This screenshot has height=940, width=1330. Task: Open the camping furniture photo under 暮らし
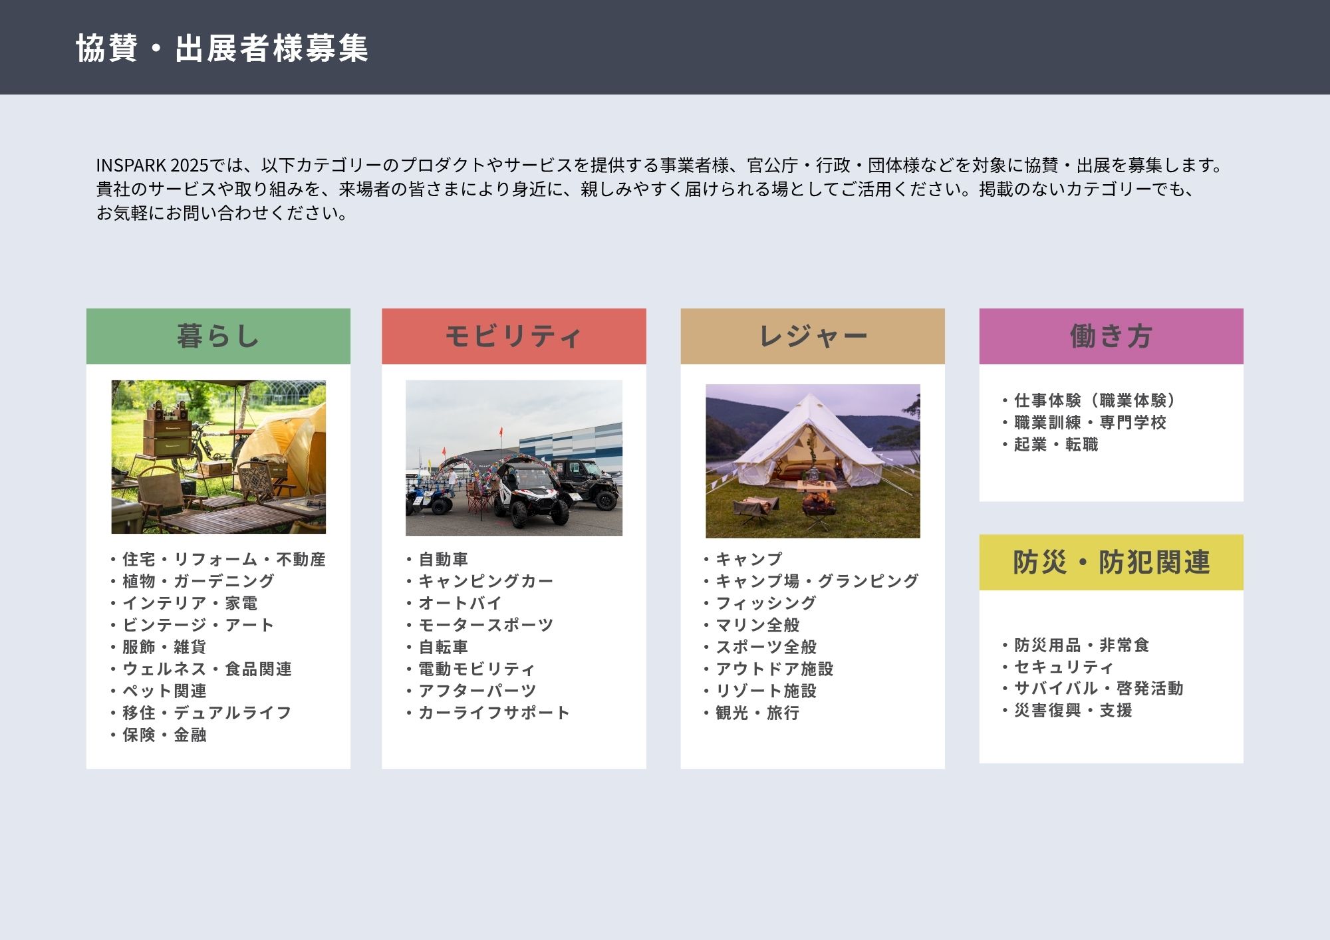(x=218, y=457)
